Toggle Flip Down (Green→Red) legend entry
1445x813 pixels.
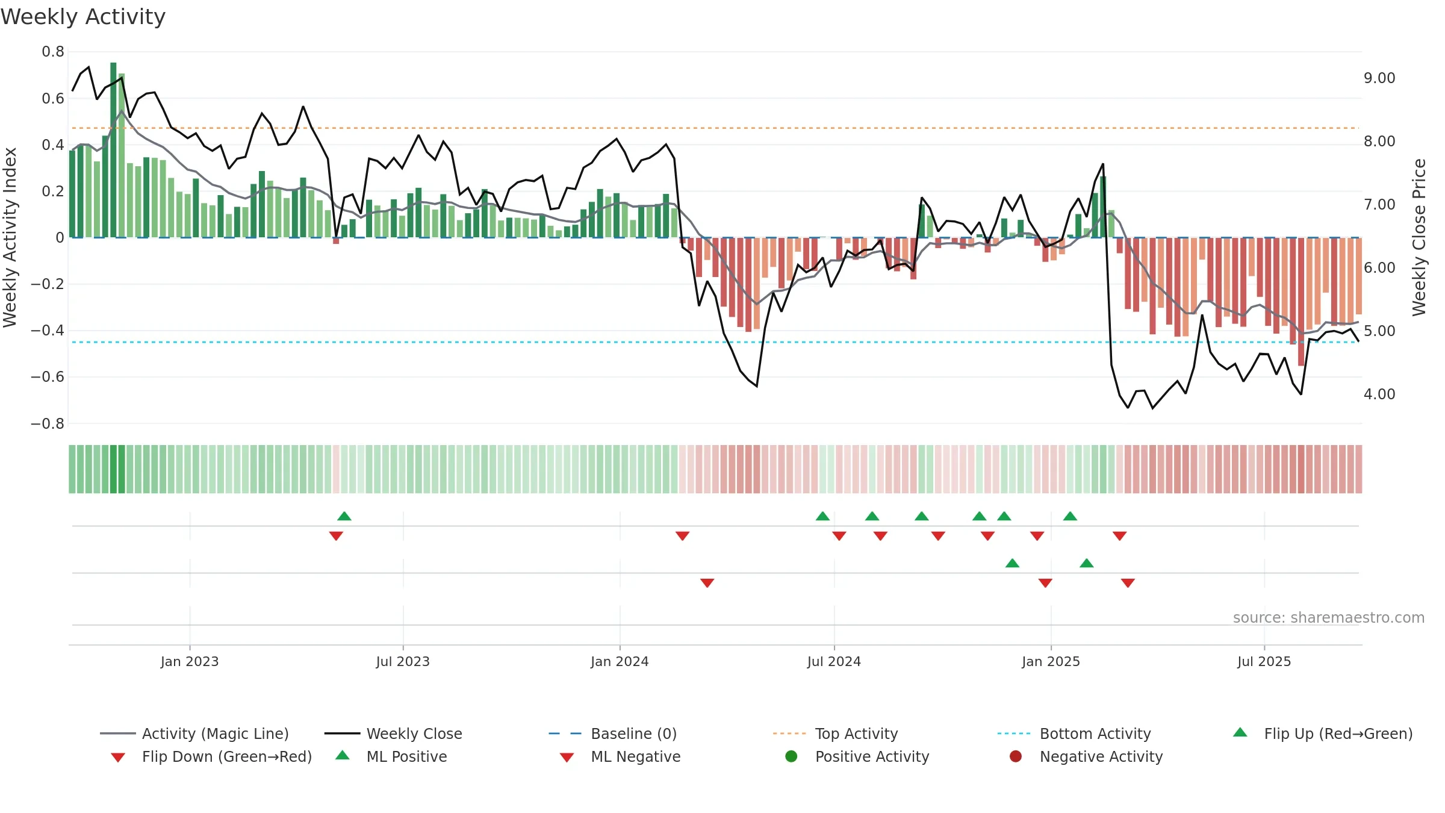211,756
